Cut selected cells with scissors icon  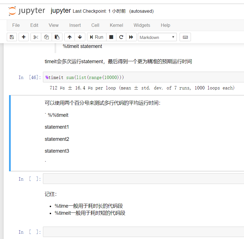[36, 37]
